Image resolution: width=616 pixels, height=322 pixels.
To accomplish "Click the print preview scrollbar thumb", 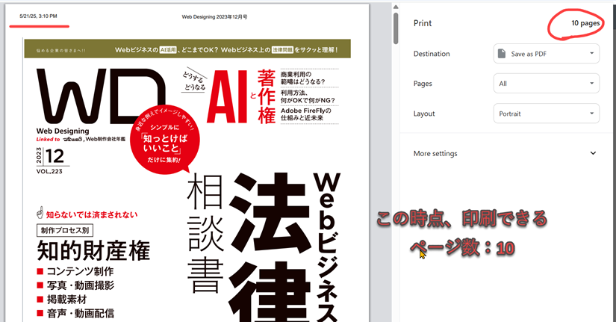I will click(x=396, y=28).
